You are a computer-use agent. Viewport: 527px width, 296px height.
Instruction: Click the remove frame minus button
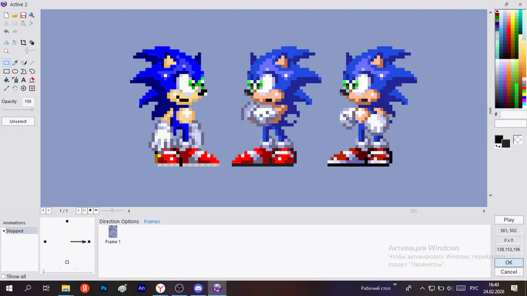pyautogui.click(x=96, y=211)
